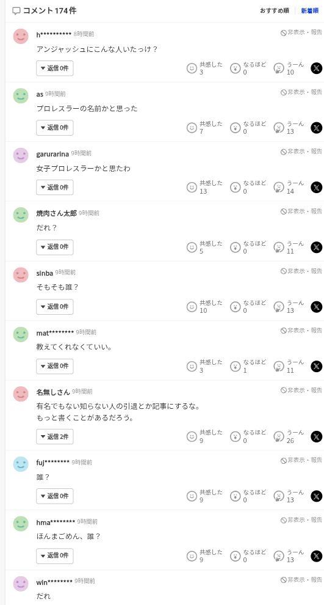The image size is (324, 605).
Task: Click なるほど icon on hma******** comment
Action: [235, 556]
